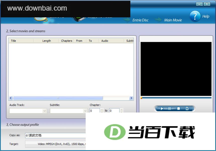The image size is (216, 151).
Task: Click the Subtit column header
Action: 129,41
